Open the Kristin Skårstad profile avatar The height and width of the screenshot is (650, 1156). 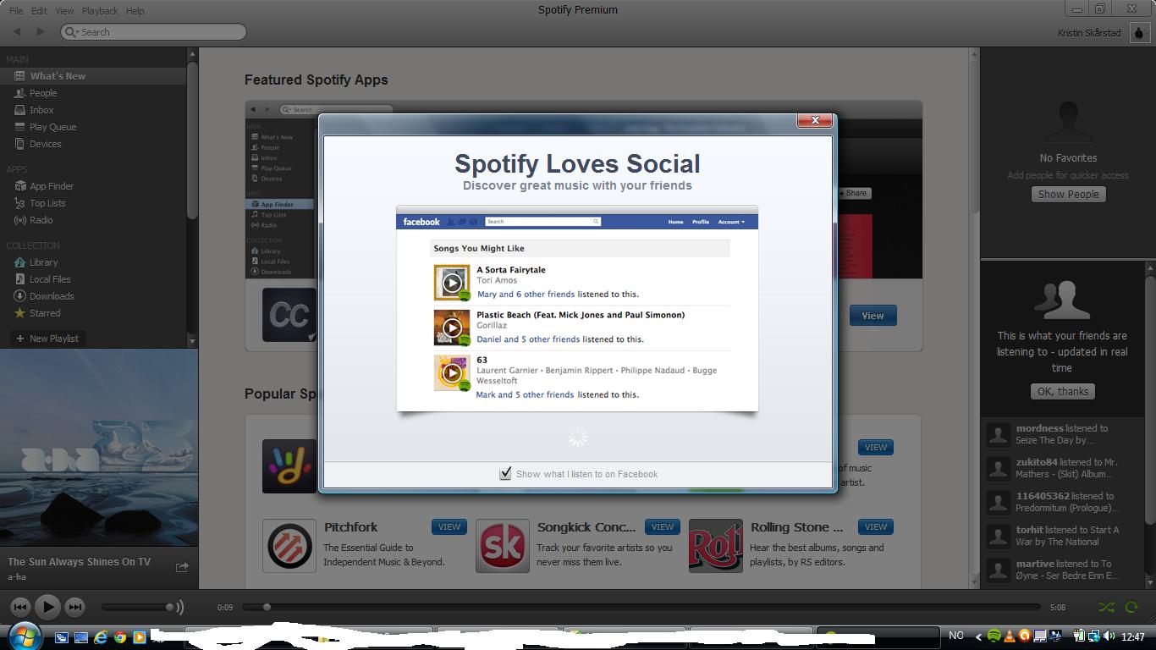pos(1139,32)
